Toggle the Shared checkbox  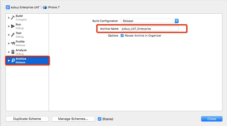[100, 119]
